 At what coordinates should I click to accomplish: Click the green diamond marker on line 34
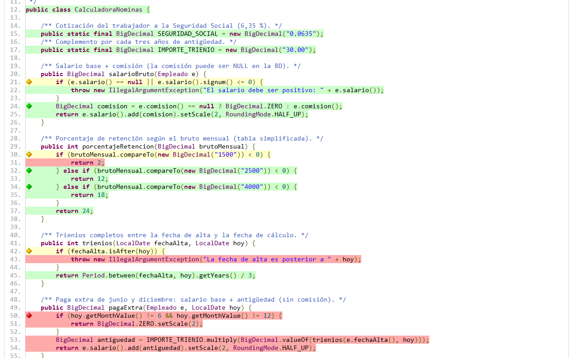point(29,187)
